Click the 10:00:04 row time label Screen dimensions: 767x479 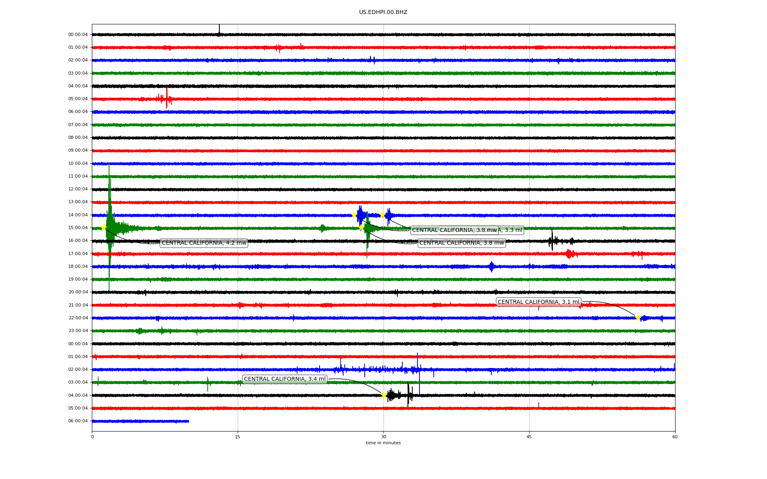pos(78,164)
